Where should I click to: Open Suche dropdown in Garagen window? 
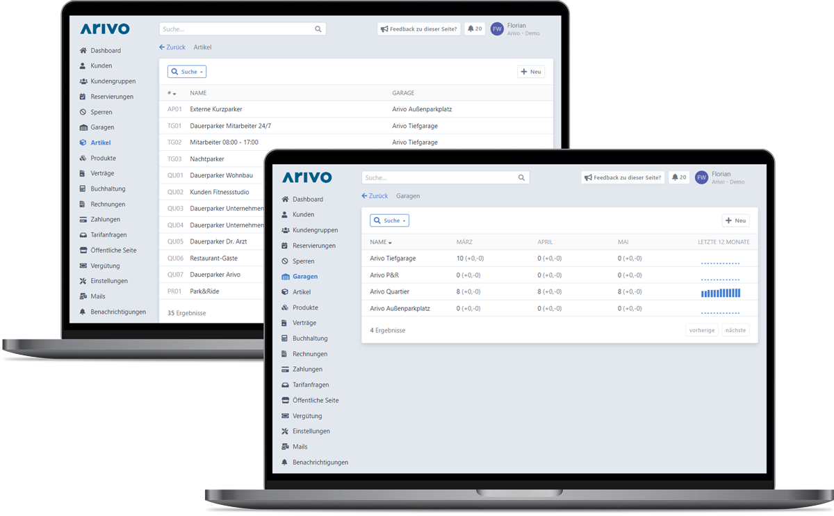coord(389,220)
